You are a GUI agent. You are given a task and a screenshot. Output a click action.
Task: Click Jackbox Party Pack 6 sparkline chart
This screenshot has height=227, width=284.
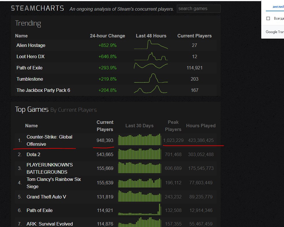click(x=151, y=89)
